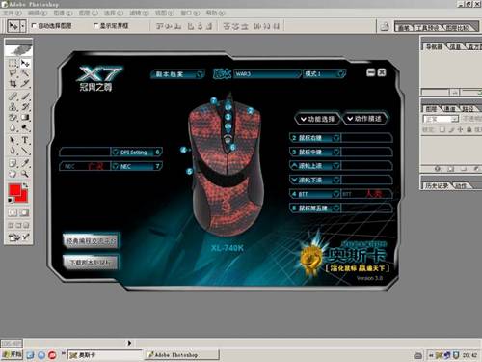Check the 自动选择图层 checkbox
This screenshot has height=362, width=482.
[x=34, y=25]
